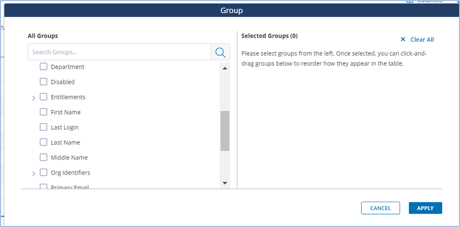
Task: Check the Department checkbox
Action: click(44, 67)
